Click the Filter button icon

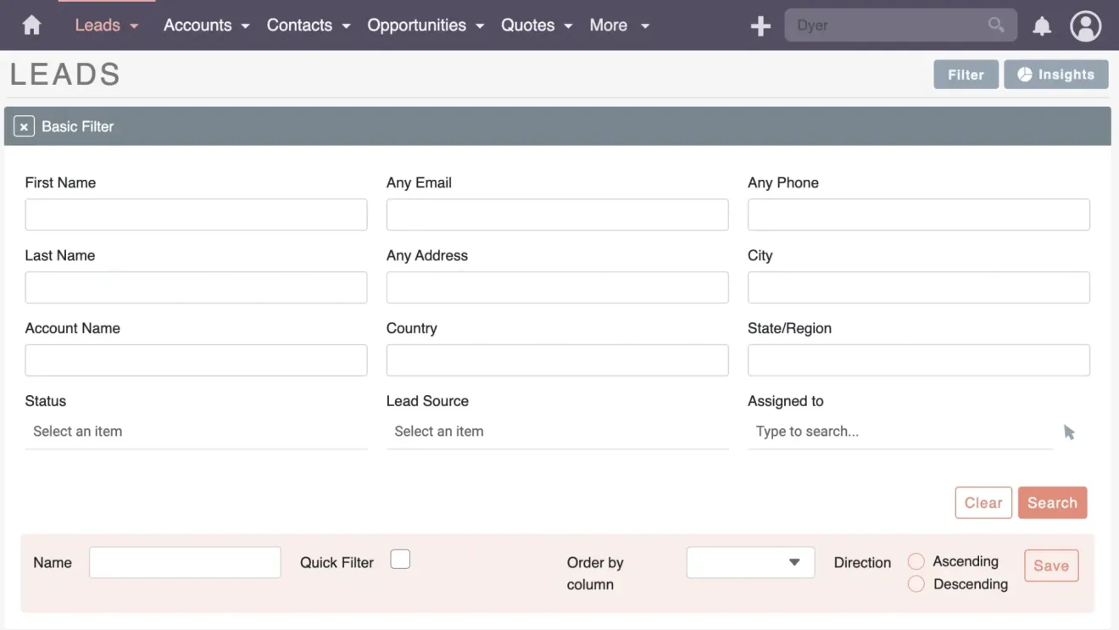tap(966, 74)
